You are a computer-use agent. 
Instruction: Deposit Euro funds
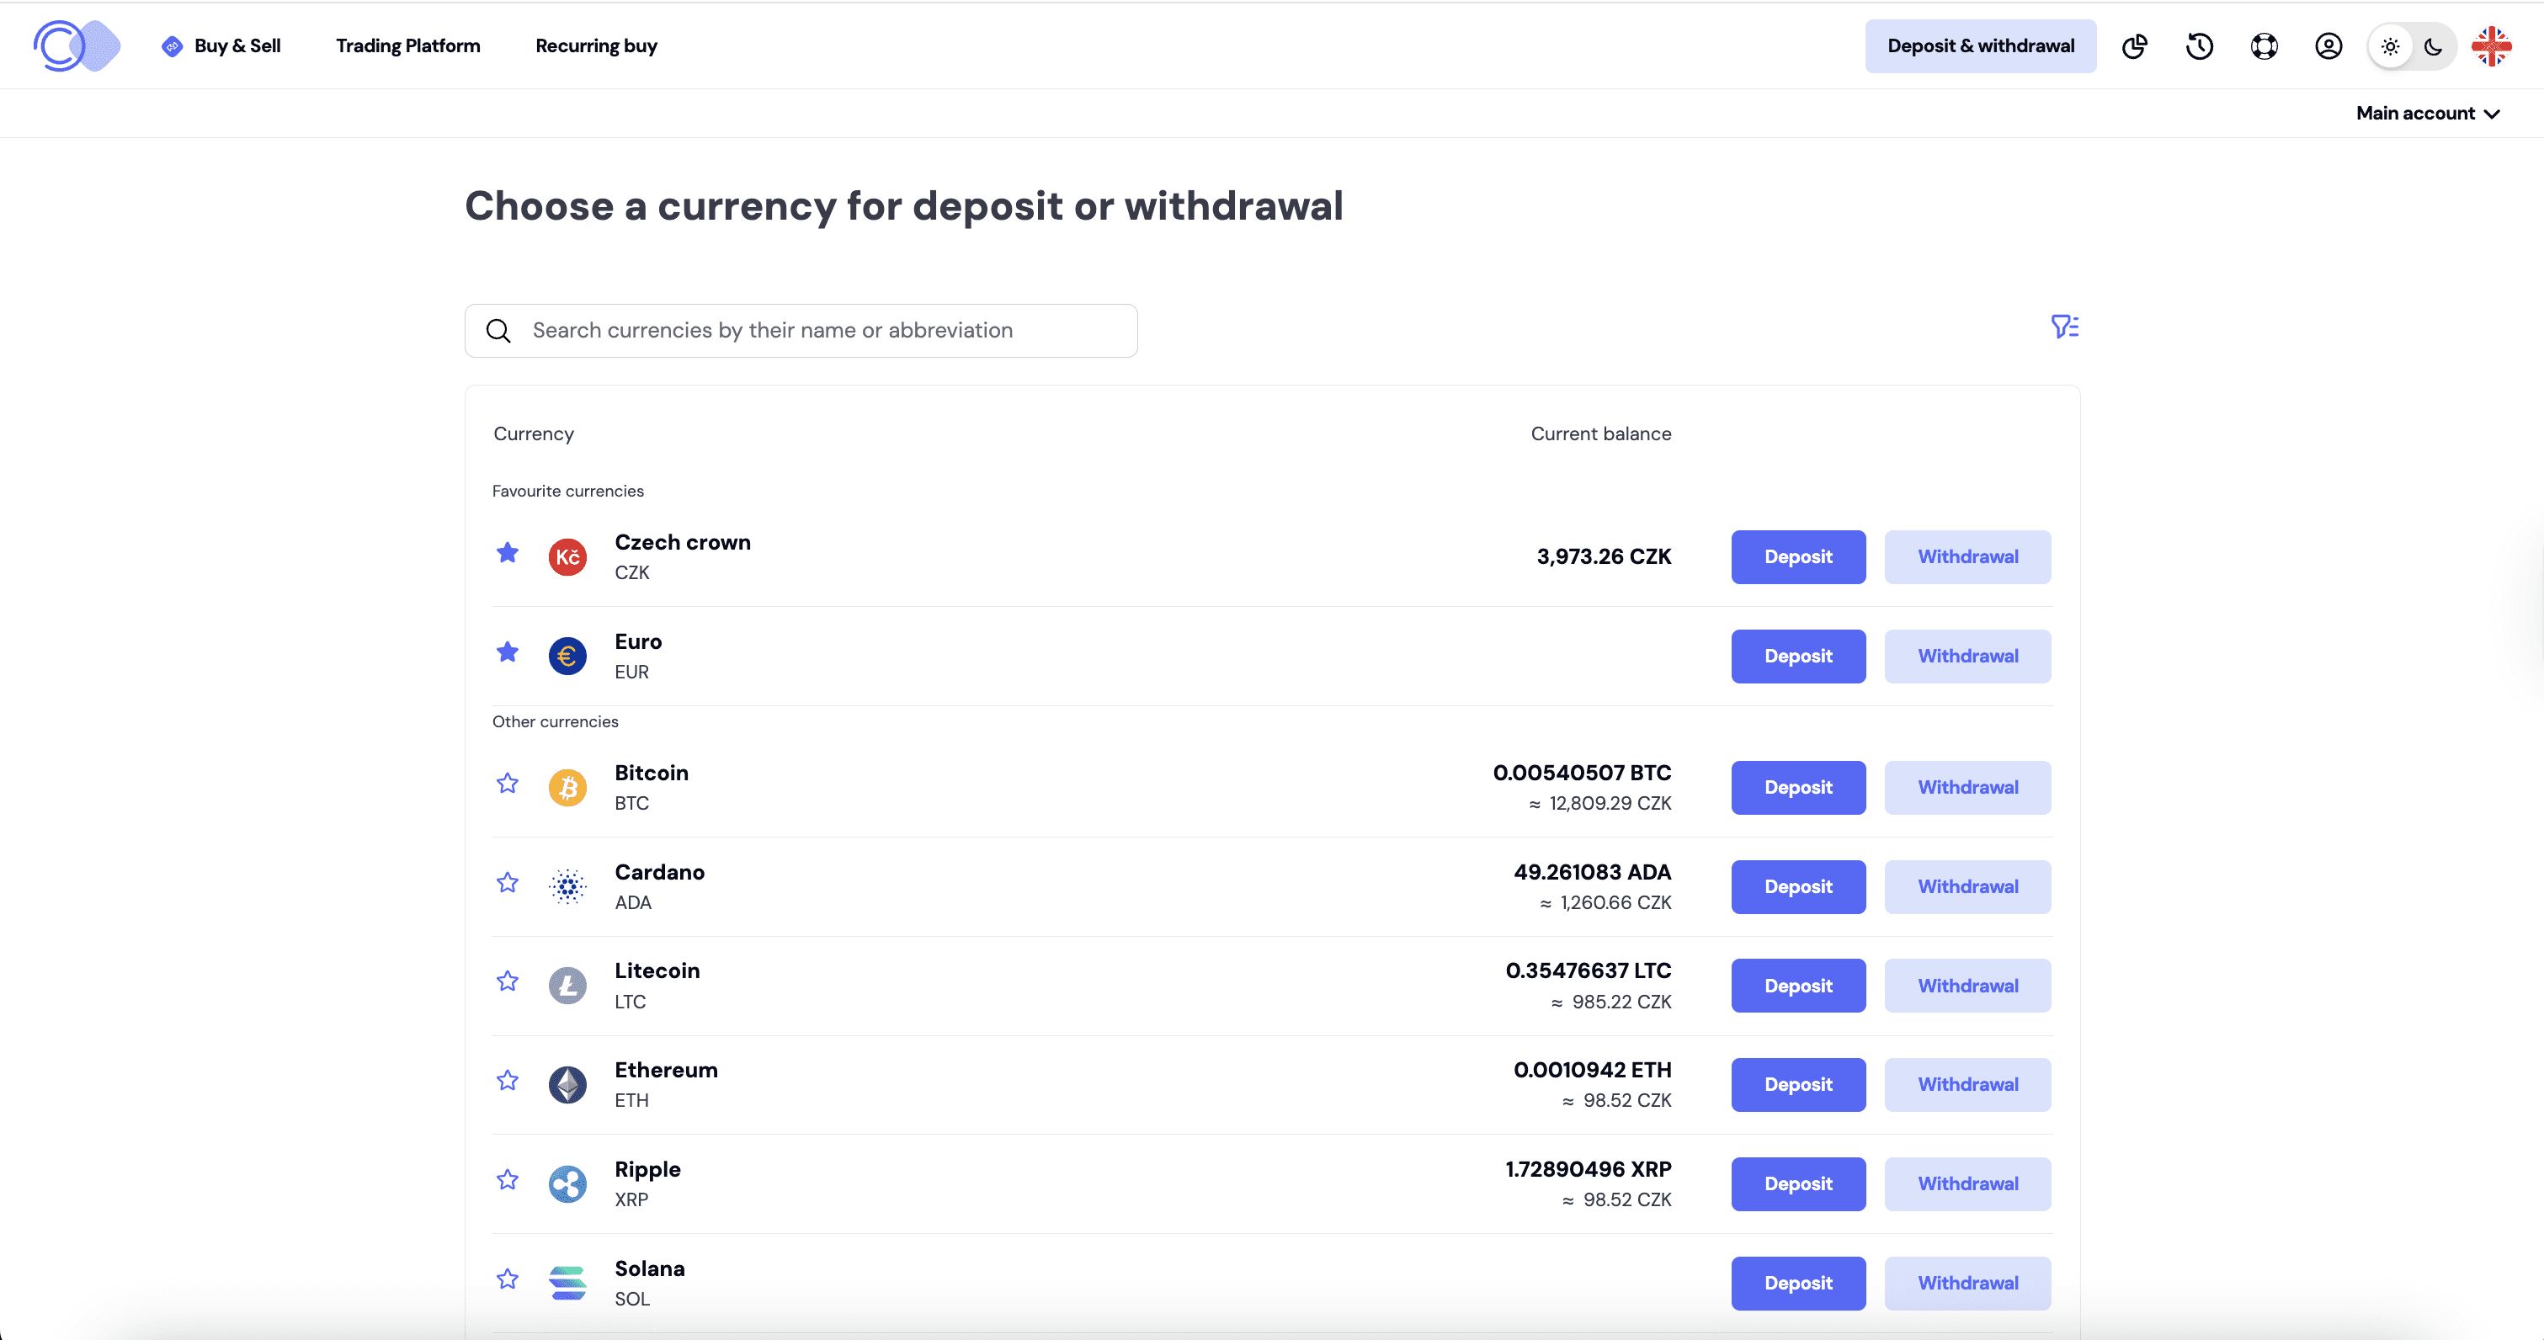pos(1798,656)
